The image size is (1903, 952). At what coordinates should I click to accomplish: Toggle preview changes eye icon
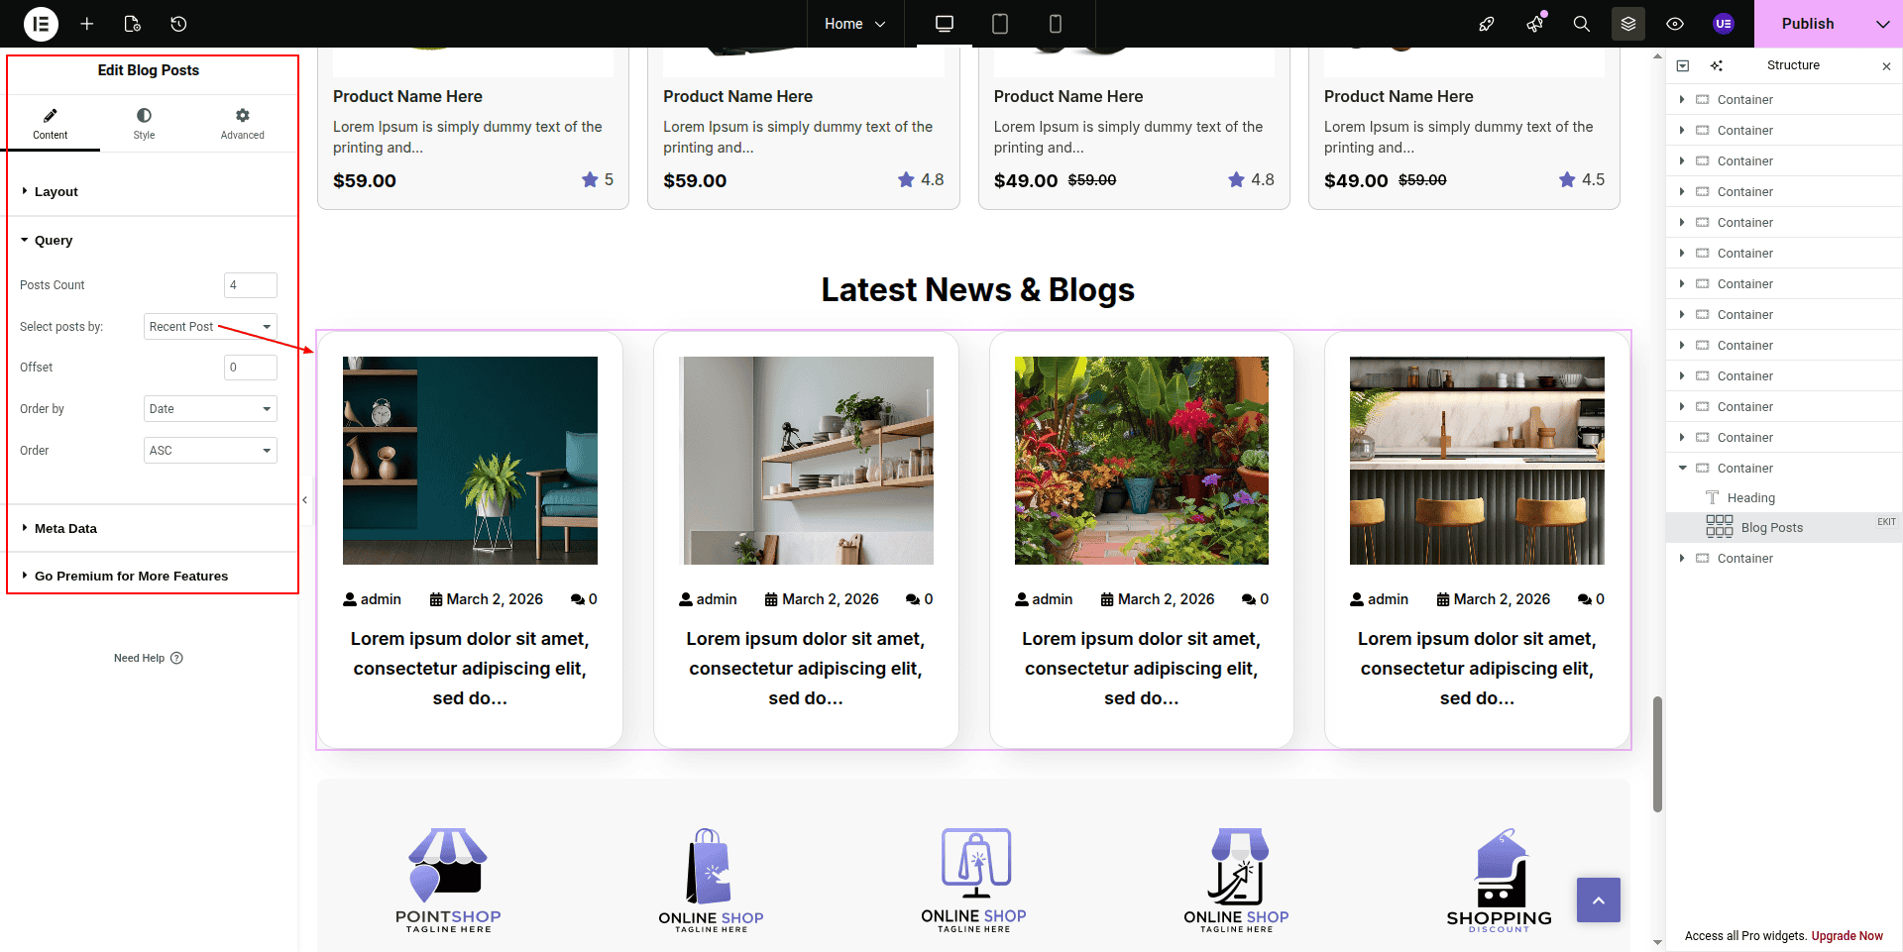pyautogui.click(x=1675, y=24)
